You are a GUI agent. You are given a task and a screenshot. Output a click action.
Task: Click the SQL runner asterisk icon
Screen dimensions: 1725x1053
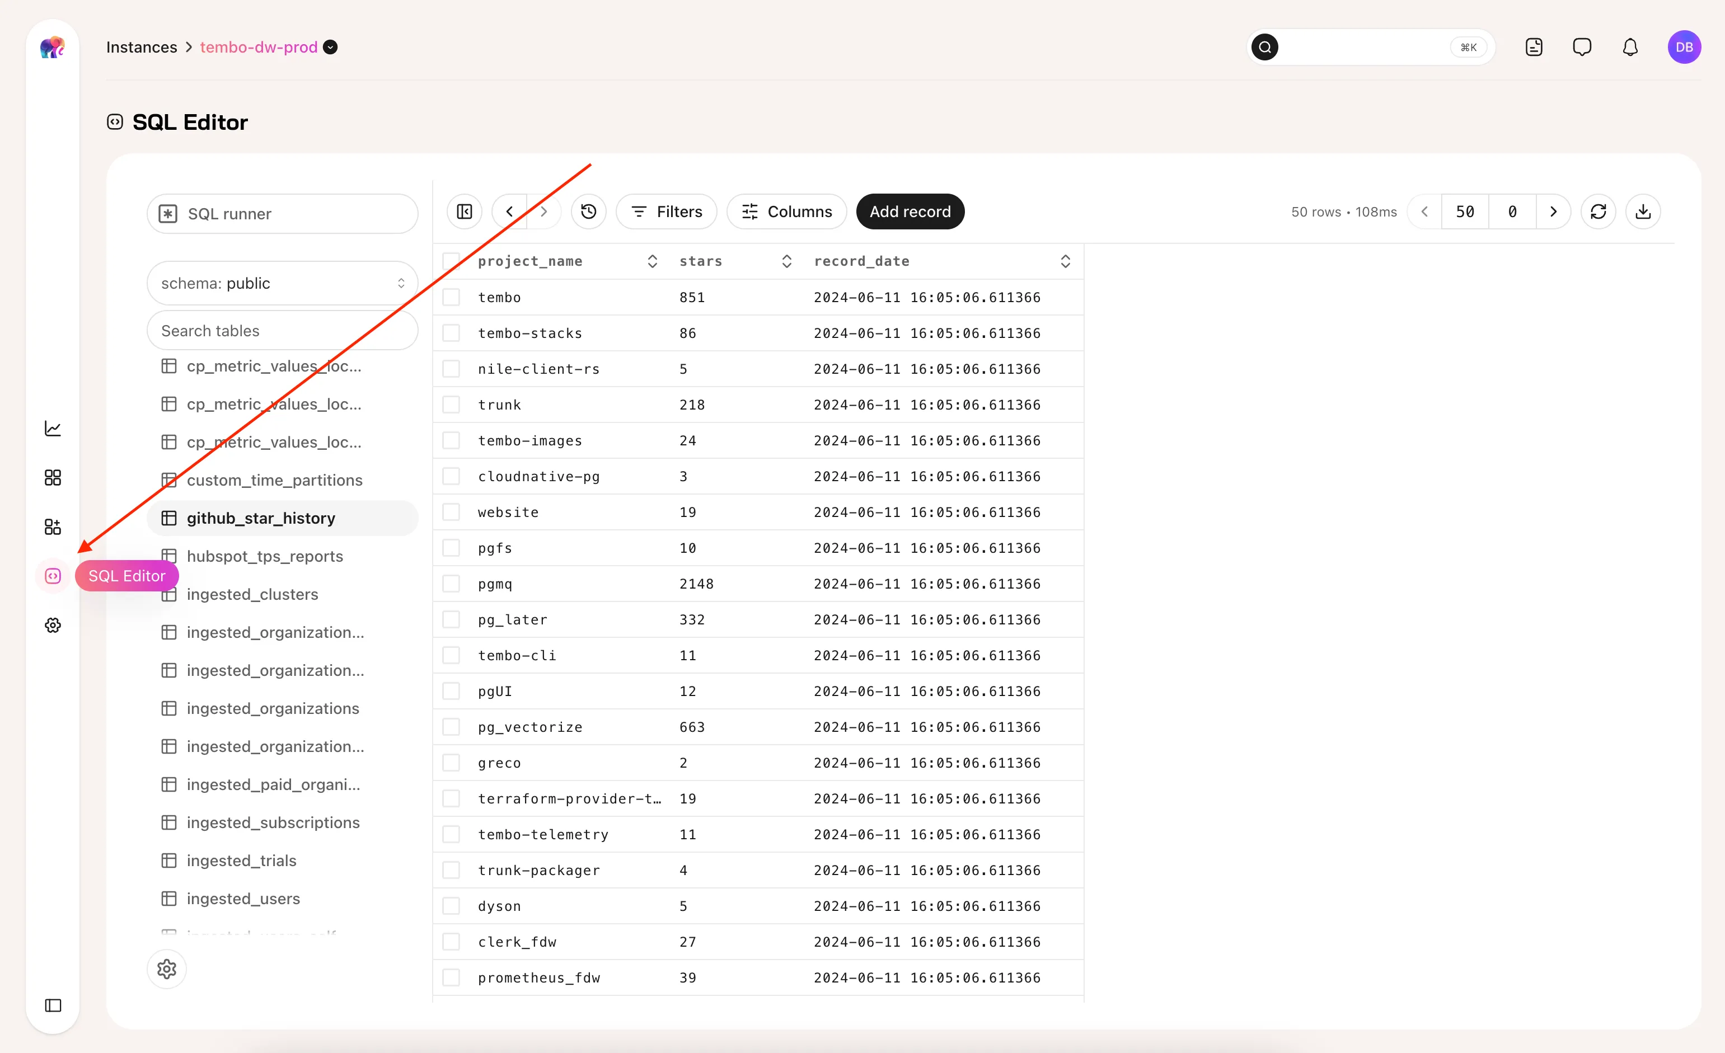(168, 214)
